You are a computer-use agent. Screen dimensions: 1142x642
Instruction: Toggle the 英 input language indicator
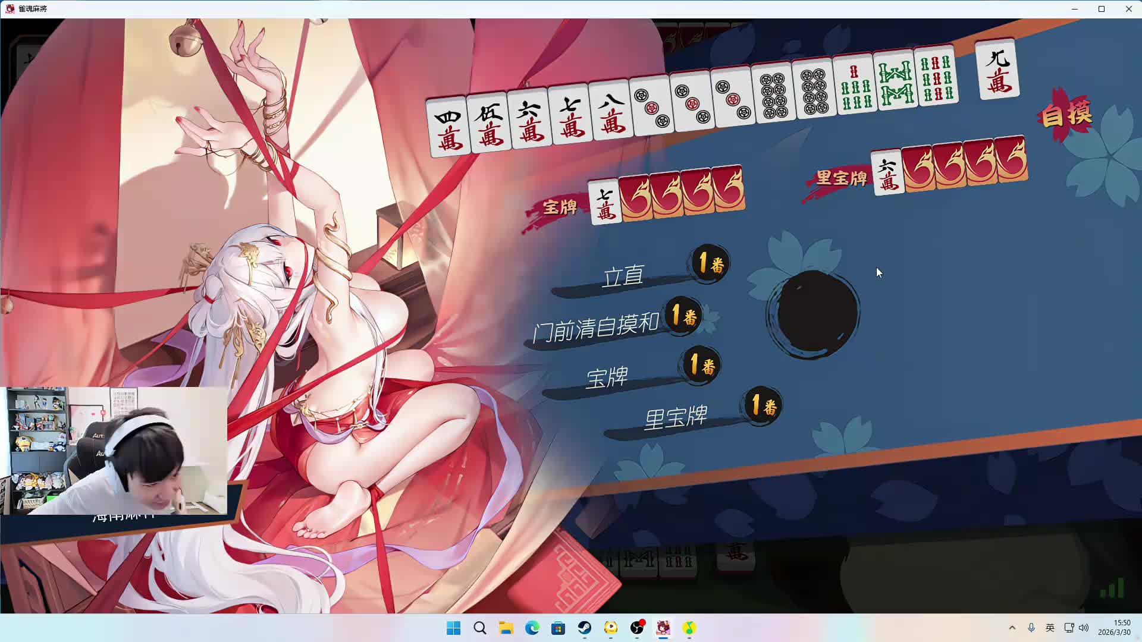1050,628
